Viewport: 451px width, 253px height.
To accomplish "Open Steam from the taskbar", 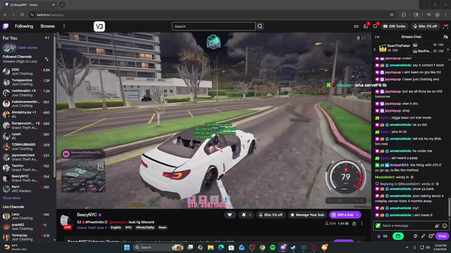I will click(293, 247).
